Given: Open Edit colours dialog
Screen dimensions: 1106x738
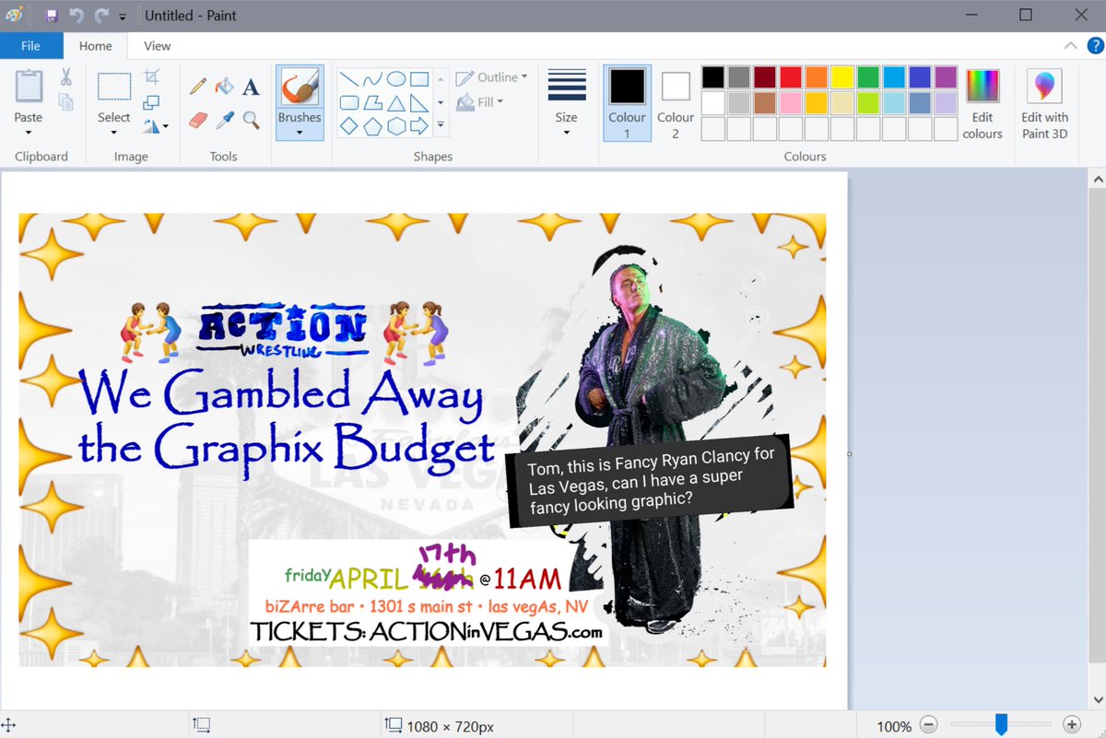Looking at the screenshot, I should [x=982, y=103].
